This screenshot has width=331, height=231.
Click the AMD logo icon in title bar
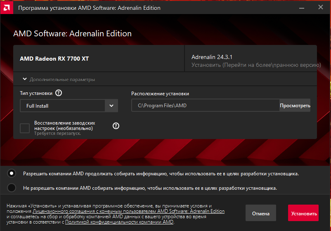[x=7, y=7]
